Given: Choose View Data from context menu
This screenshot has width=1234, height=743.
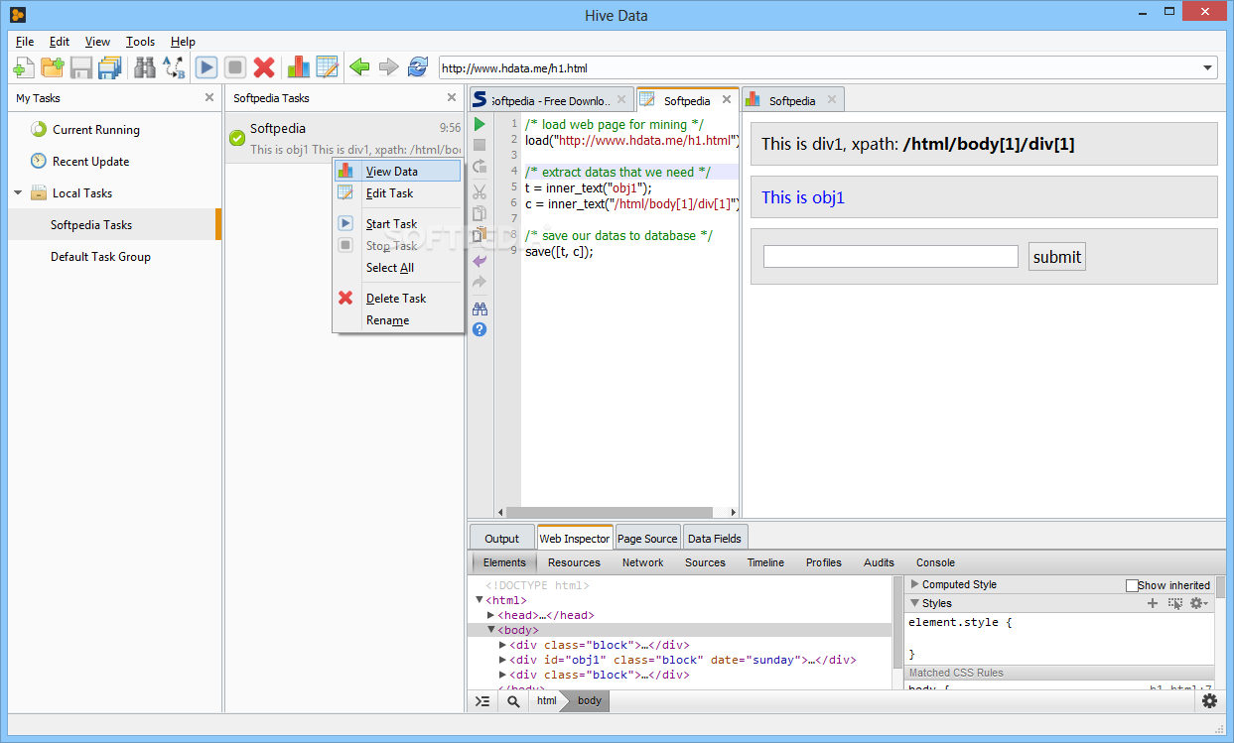Looking at the screenshot, I should [398, 171].
